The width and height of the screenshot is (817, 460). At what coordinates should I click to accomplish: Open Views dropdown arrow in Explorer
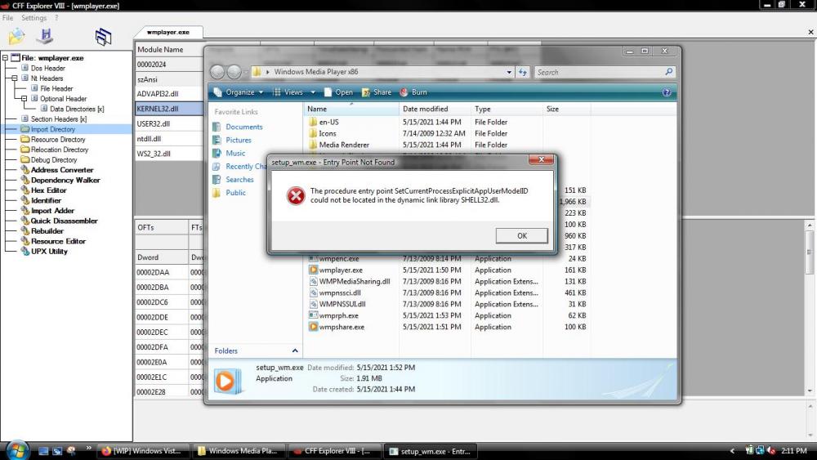[313, 92]
